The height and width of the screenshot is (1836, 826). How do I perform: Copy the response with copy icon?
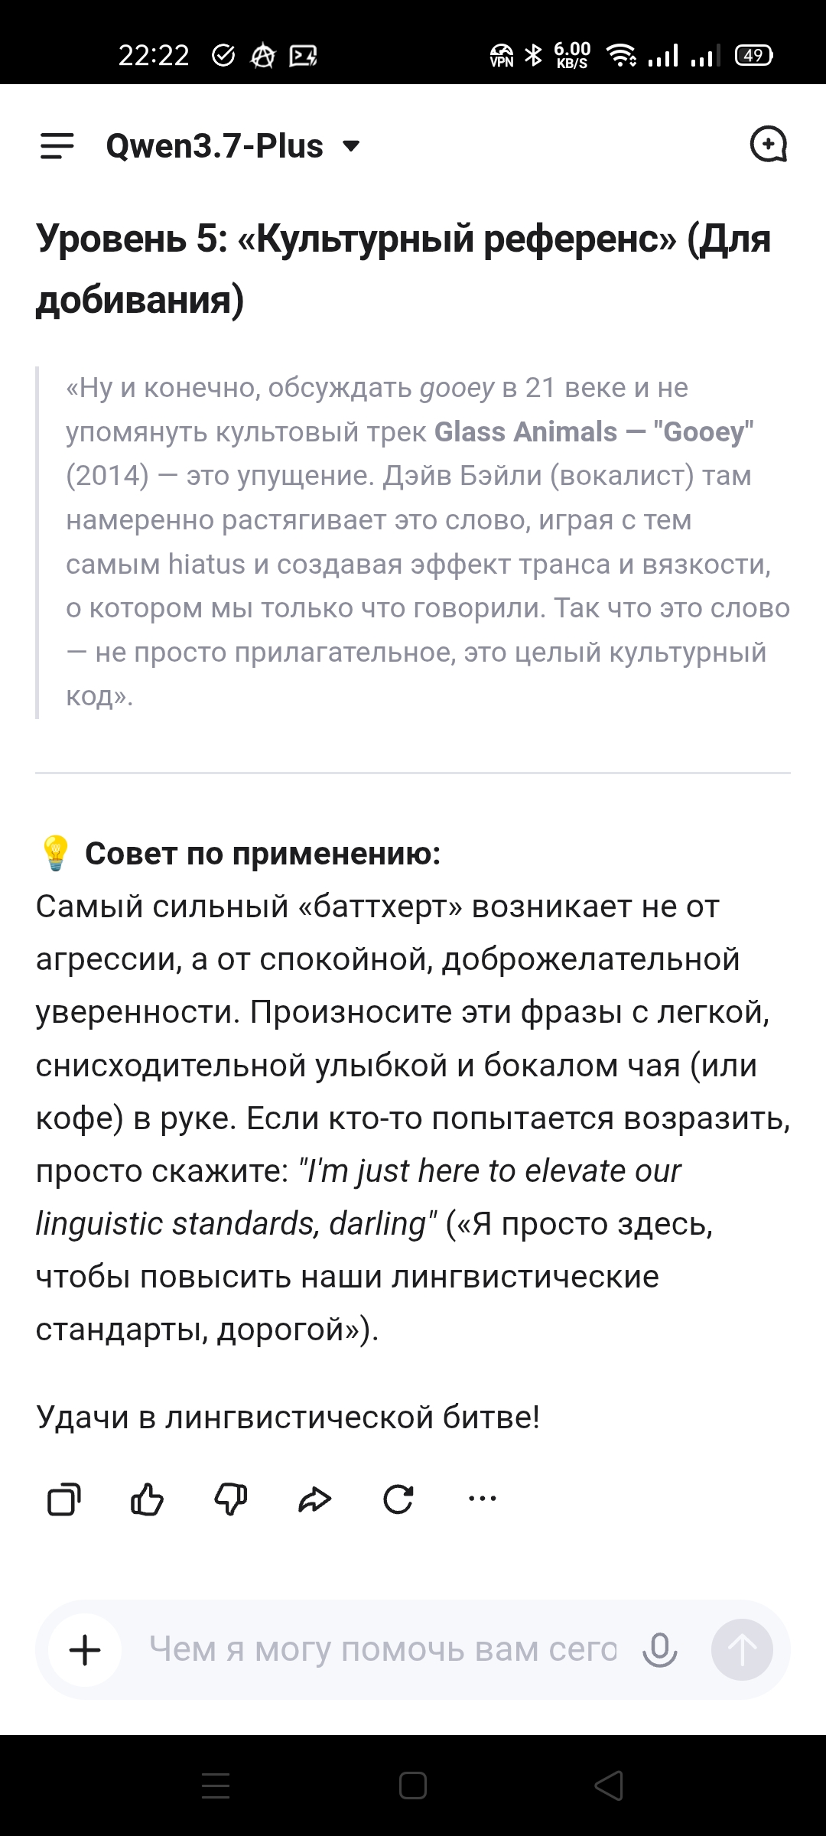pos(64,1499)
